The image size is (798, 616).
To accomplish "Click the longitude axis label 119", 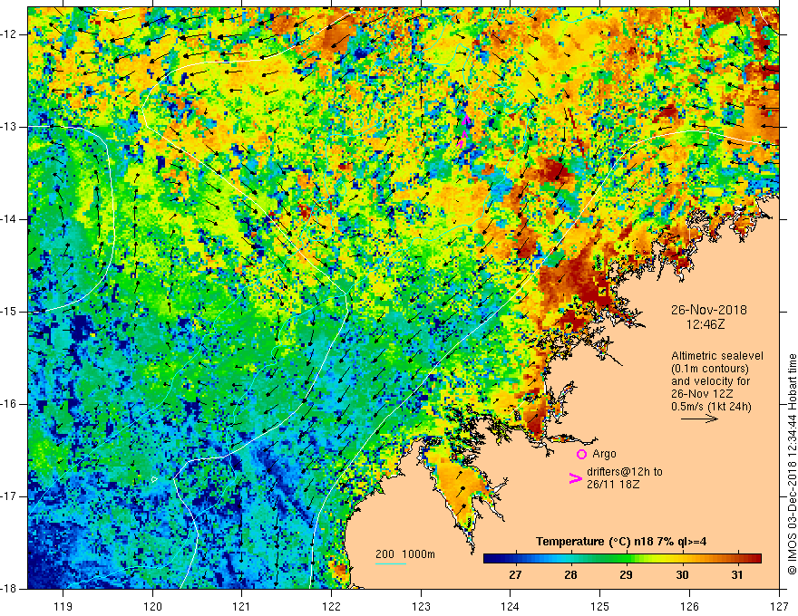I will click(63, 606).
